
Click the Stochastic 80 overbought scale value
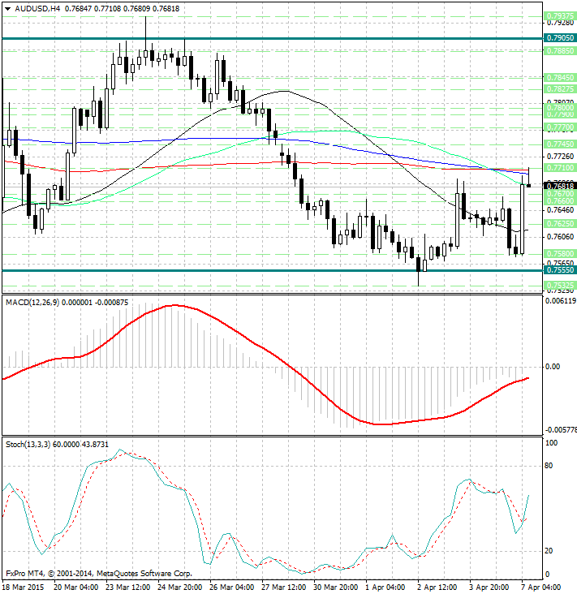549,466
